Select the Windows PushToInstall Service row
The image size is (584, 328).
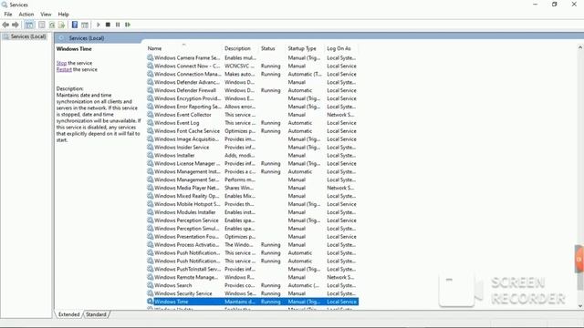[252, 269]
